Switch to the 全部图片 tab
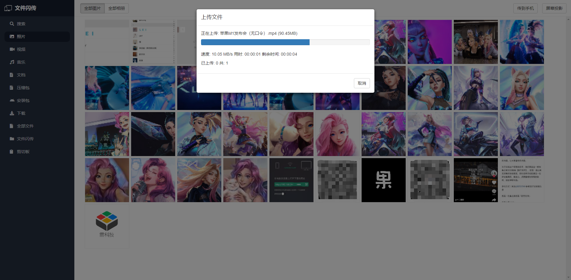Screen dimensions: 571x280 coord(92,8)
